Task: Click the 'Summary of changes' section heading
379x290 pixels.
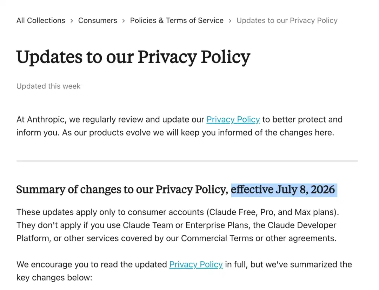Action: coord(175,190)
